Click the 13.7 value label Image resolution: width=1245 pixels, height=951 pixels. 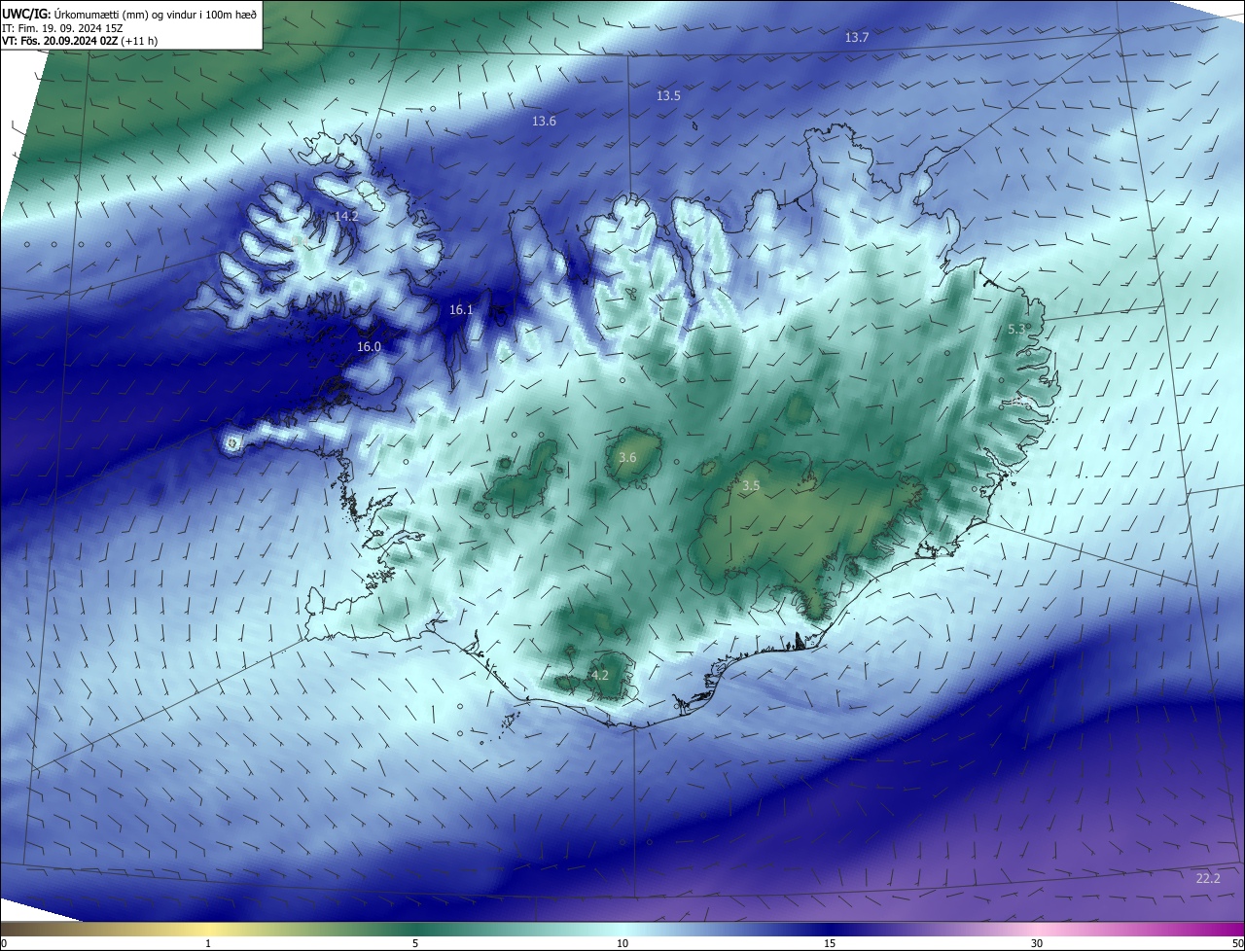[857, 37]
